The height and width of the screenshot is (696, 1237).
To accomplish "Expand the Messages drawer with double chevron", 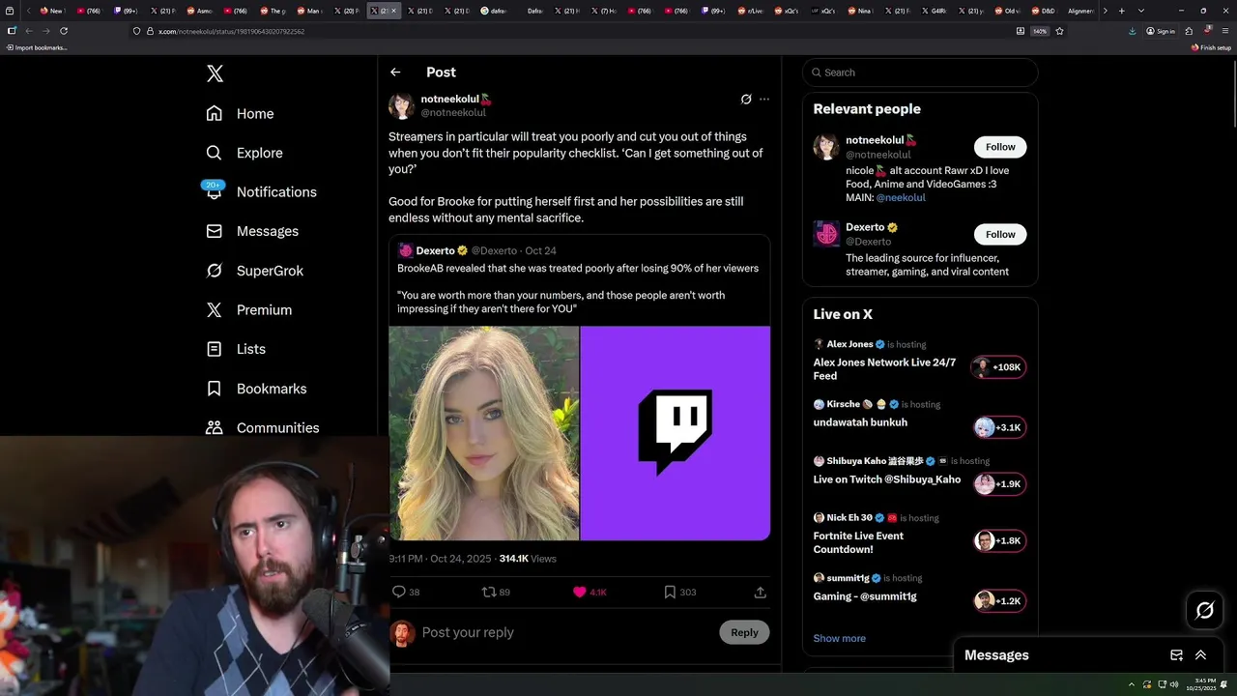I will point(1200,655).
